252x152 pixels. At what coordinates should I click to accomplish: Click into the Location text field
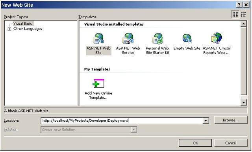tap(122, 120)
